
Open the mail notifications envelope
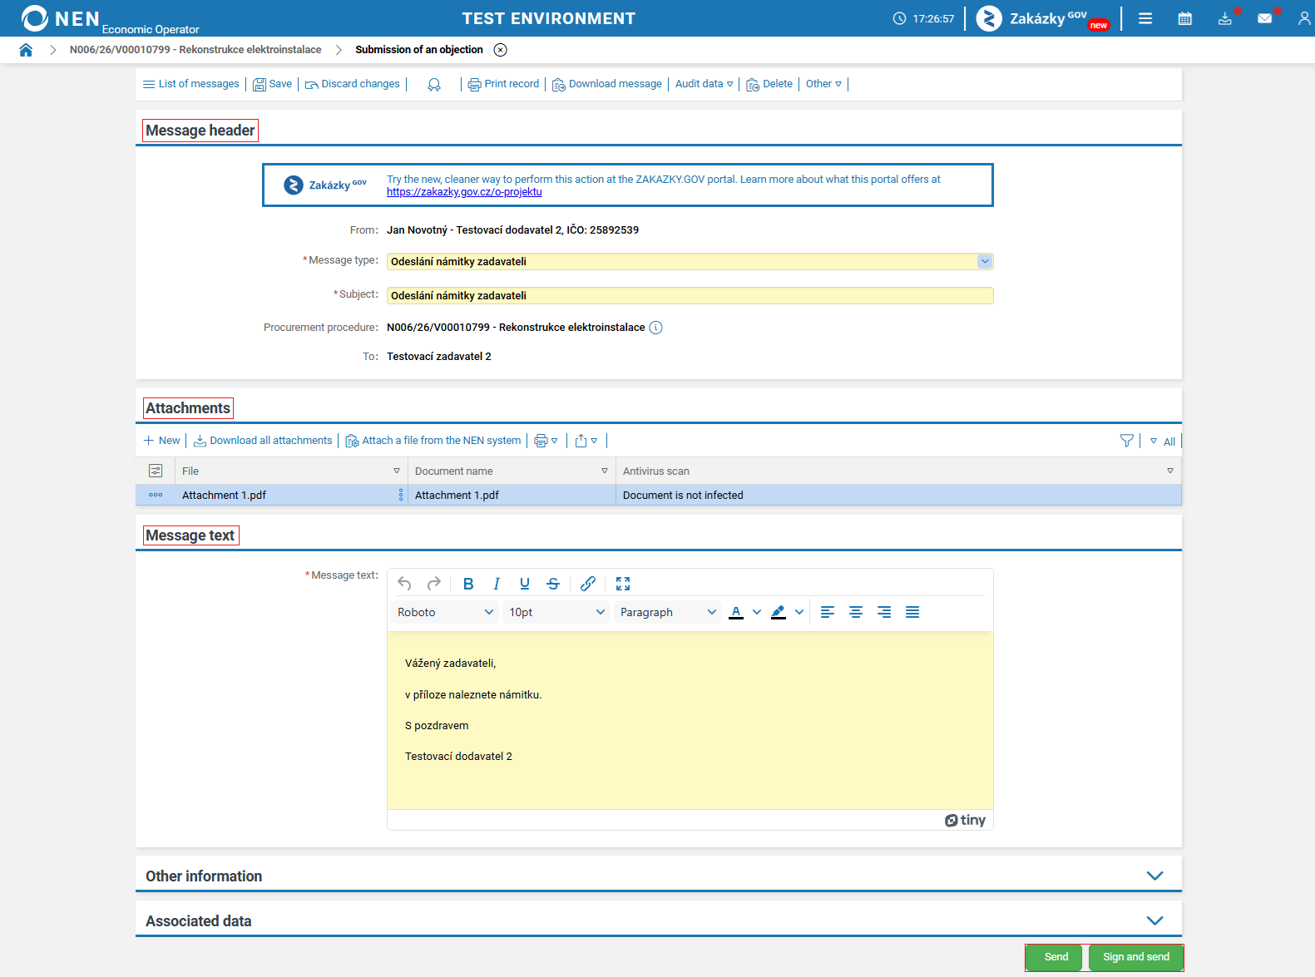(x=1265, y=18)
